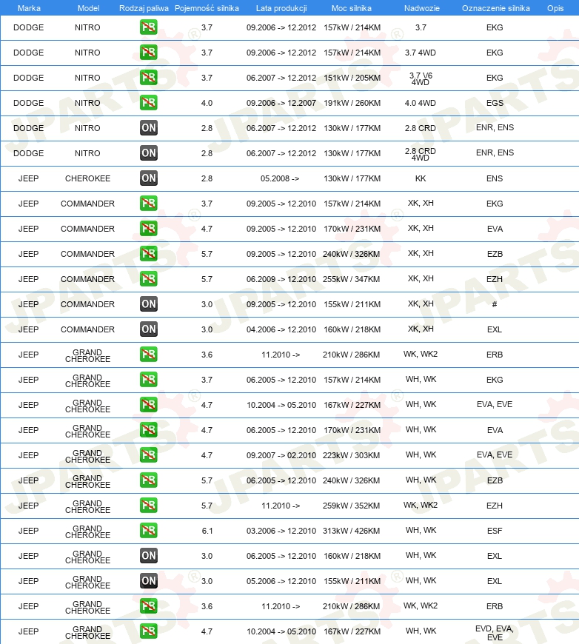
Task: Select the '04.2006 -> 12.2010' years cell
Action: (281, 329)
